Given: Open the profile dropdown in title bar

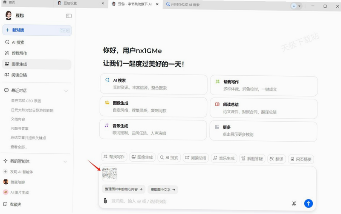Looking at the screenshot, I should pyautogui.click(x=296, y=6).
